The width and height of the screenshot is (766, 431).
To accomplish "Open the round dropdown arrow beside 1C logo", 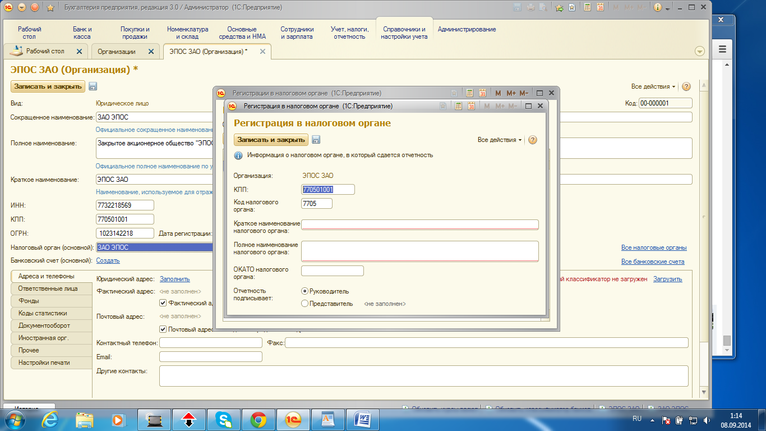I will [x=22, y=7].
